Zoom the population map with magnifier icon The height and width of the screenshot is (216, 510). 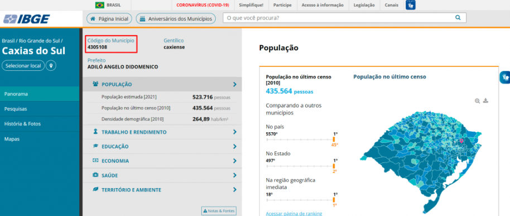click(x=477, y=101)
